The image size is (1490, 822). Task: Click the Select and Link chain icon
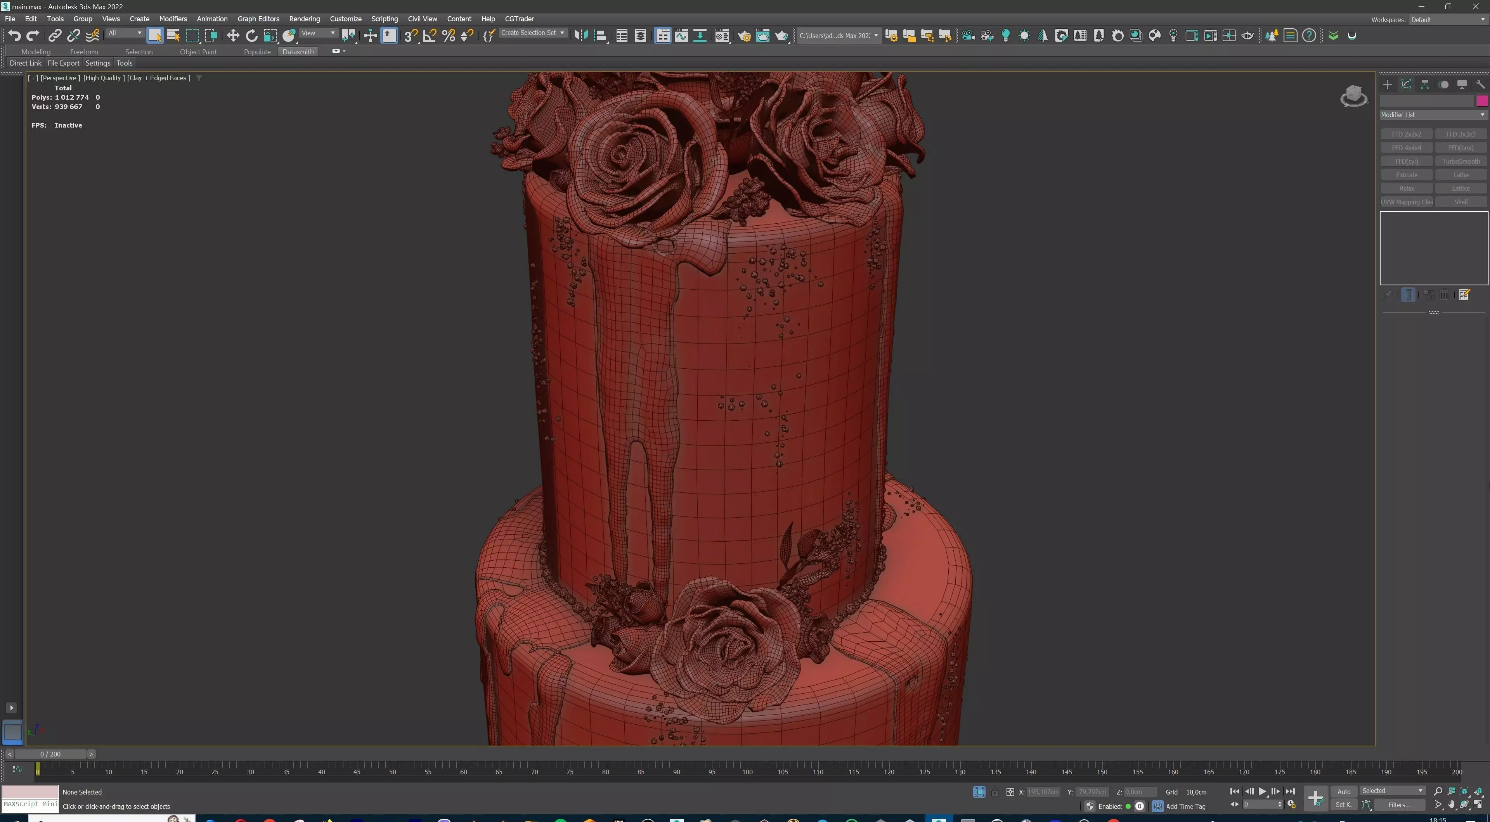54,36
